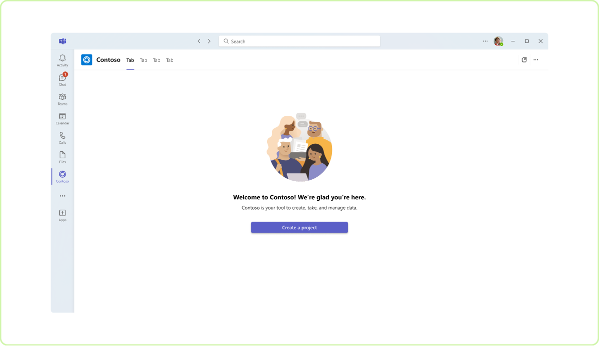
Task: Click the blue Contoso app logo
Action: pos(87,60)
